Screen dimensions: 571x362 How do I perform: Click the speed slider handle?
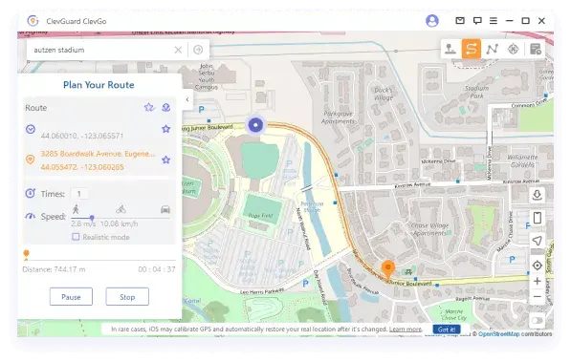(92, 218)
